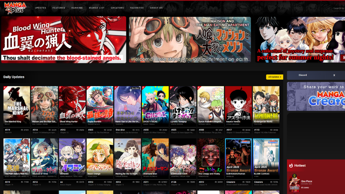Image resolution: width=345 pixels, height=194 pixels.
Task: Click the new-update corner badge on Marshal King
Action: pyautogui.click(x=5, y=88)
